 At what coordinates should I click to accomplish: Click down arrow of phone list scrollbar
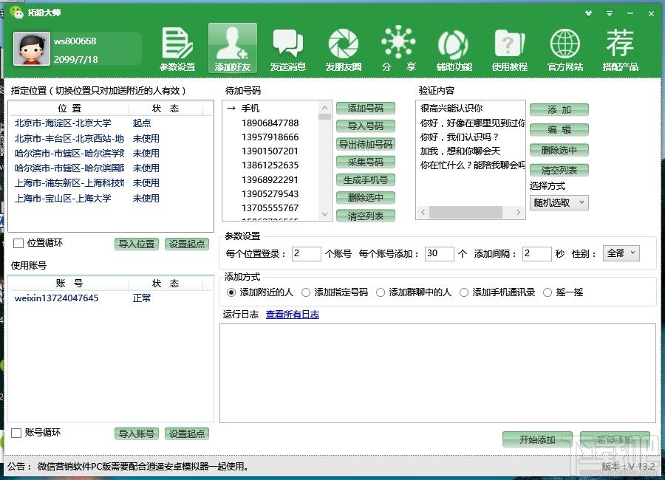pyautogui.click(x=324, y=214)
